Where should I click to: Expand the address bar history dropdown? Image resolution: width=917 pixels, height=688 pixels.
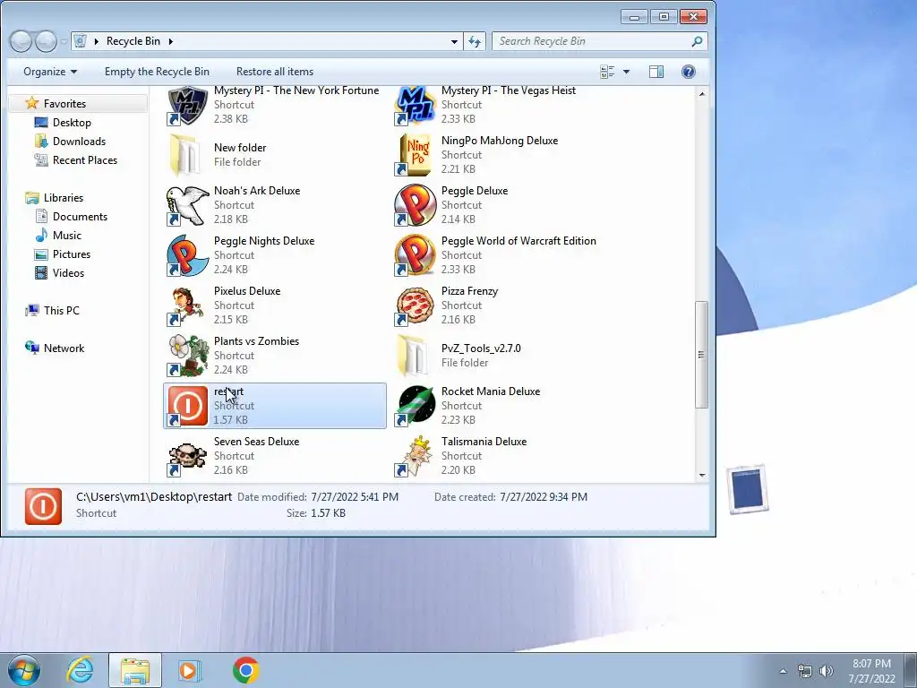[x=454, y=41]
